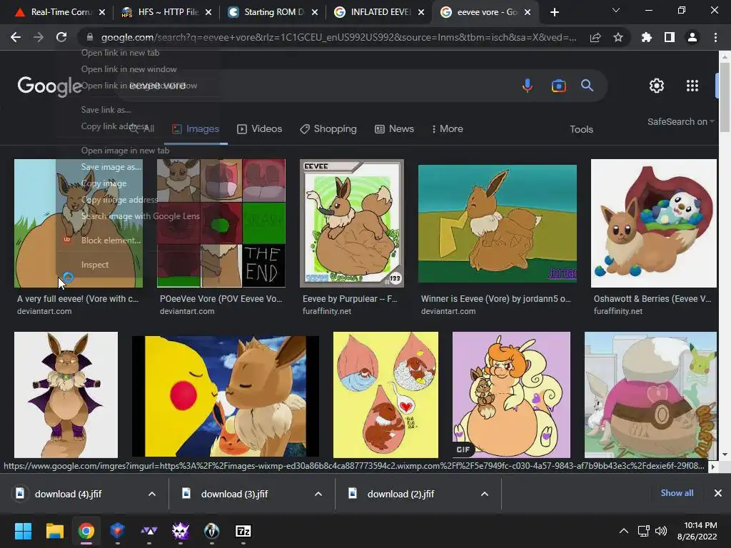
Task: Open the Tools filter button
Action: pyautogui.click(x=581, y=129)
